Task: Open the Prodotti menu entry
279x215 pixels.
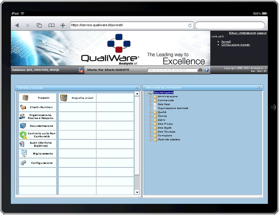Action: coord(38,98)
